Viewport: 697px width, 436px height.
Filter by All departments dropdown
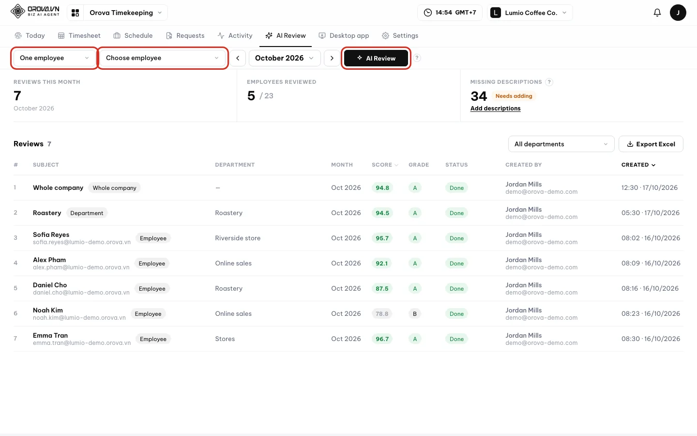tap(561, 144)
